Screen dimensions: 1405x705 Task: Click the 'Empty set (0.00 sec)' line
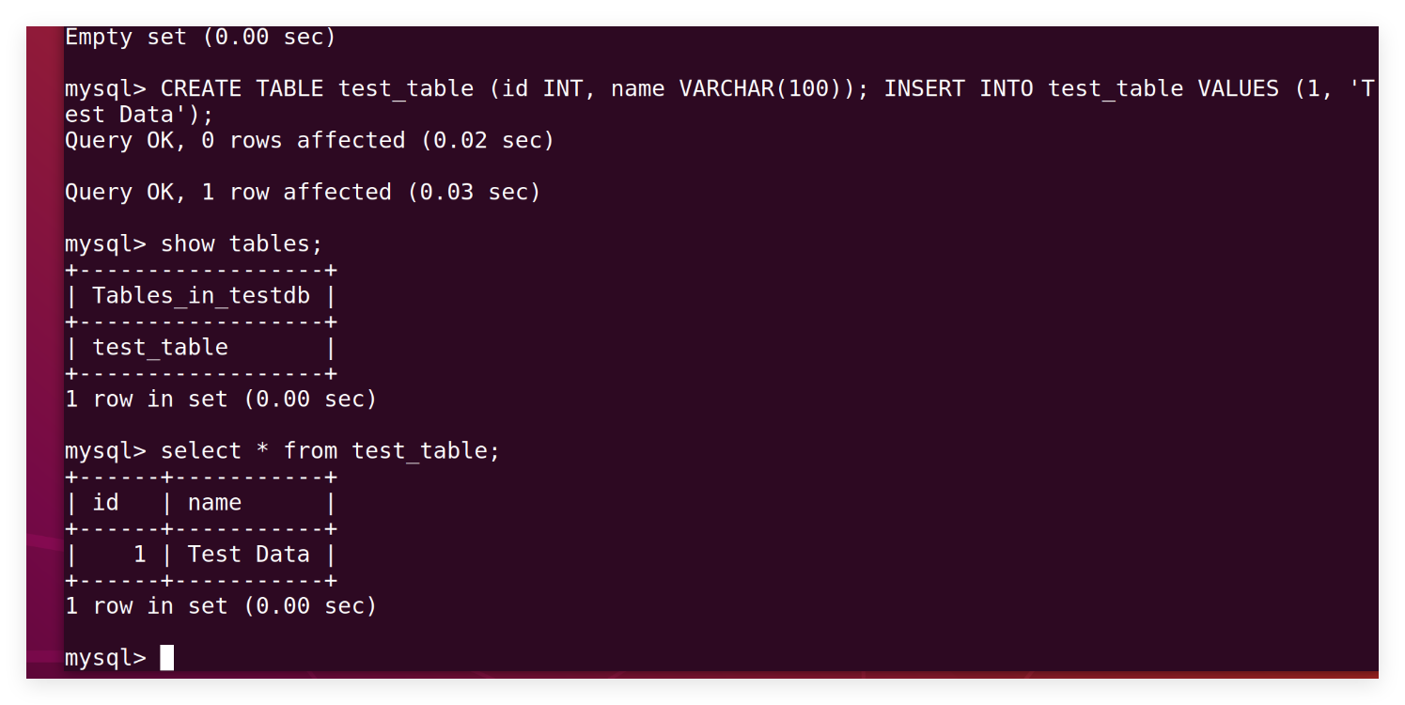click(200, 37)
